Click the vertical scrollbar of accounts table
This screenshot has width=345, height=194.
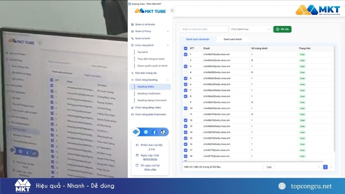[x=334, y=99]
